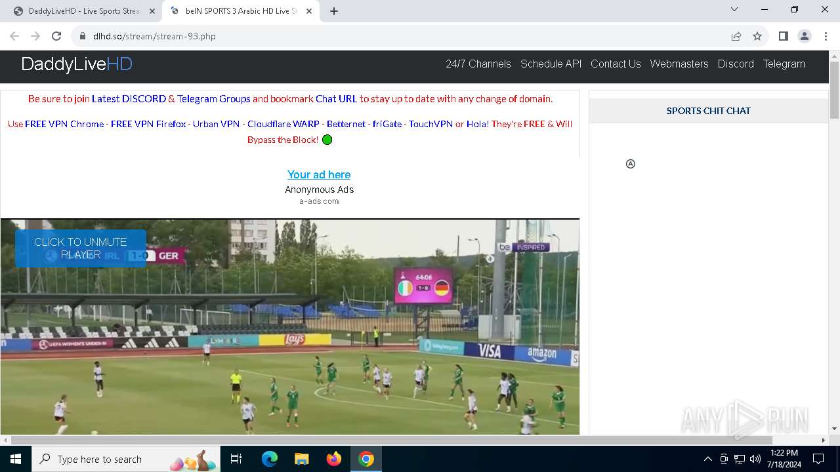Screen dimensions: 840x472
Task: Close the DaddyLiveHD tab
Action: click(x=152, y=11)
